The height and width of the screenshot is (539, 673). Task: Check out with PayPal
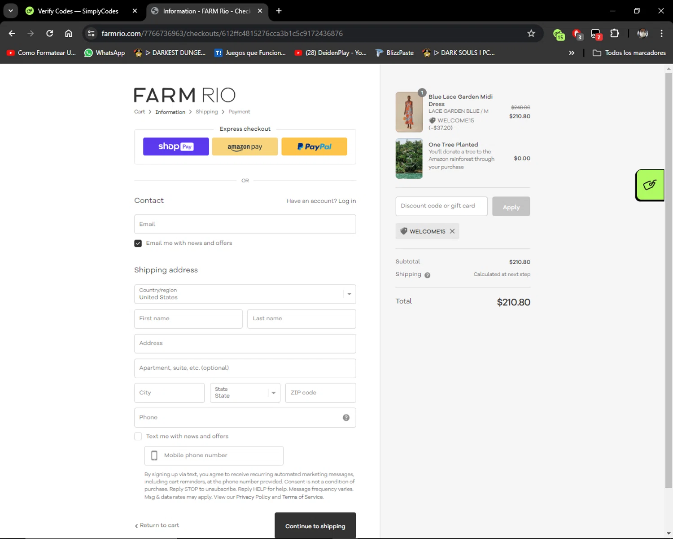pyautogui.click(x=314, y=146)
